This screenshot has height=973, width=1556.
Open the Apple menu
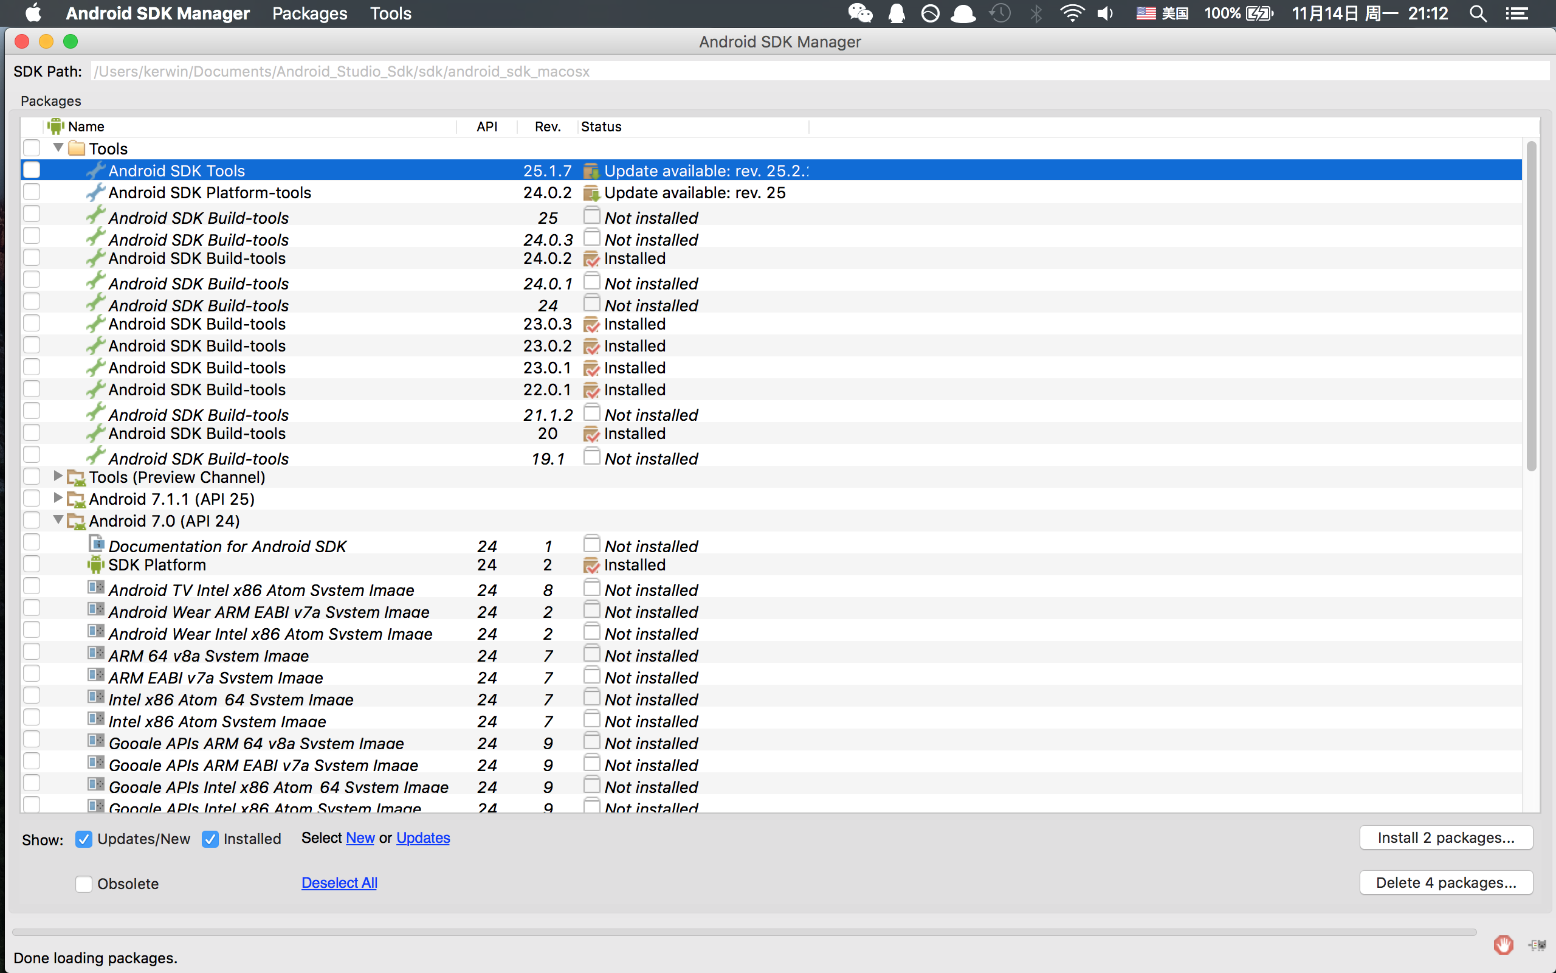point(33,13)
